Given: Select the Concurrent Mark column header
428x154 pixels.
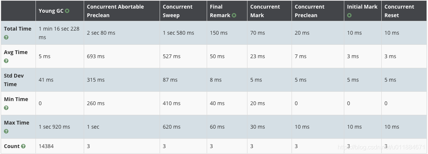Looking at the screenshot, I should point(270,11).
